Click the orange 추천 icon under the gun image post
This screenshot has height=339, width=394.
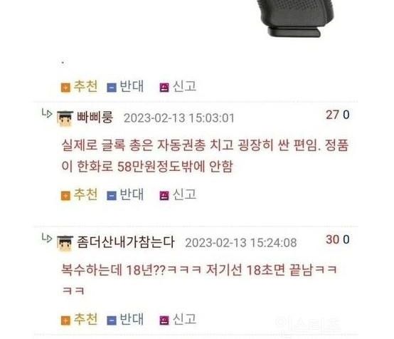[x=65, y=88]
